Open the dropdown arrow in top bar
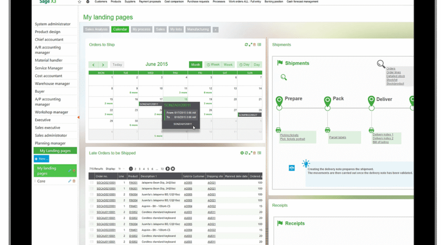This screenshot has width=441, height=245. (x=88, y=1)
